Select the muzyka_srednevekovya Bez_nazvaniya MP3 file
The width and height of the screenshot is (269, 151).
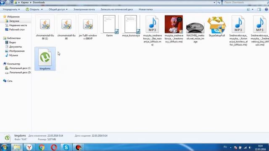point(152,31)
